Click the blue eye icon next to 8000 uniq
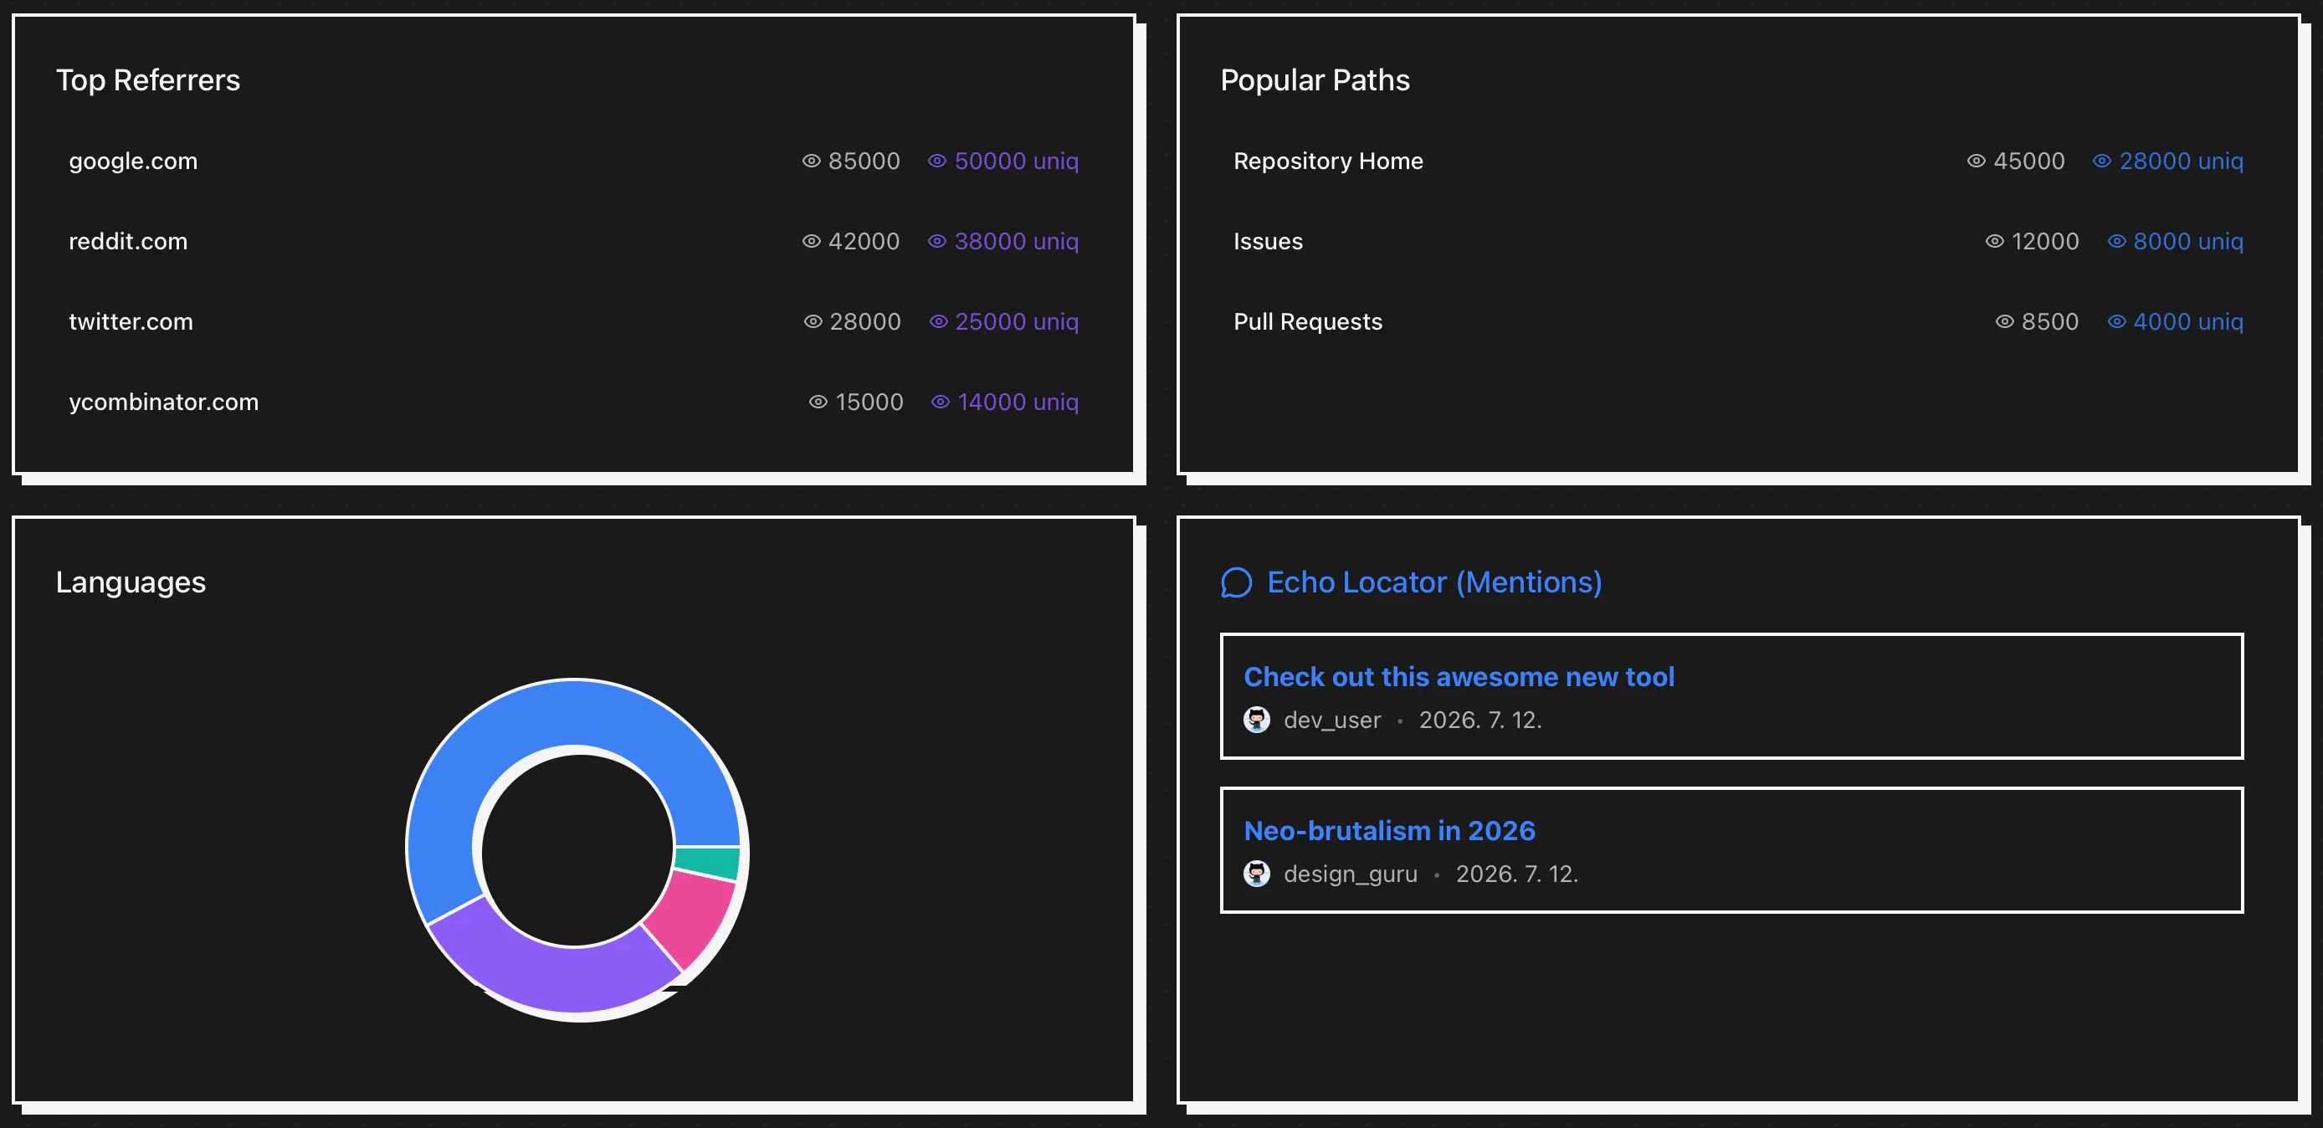The width and height of the screenshot is (2323, 1128). (2116, 241)
